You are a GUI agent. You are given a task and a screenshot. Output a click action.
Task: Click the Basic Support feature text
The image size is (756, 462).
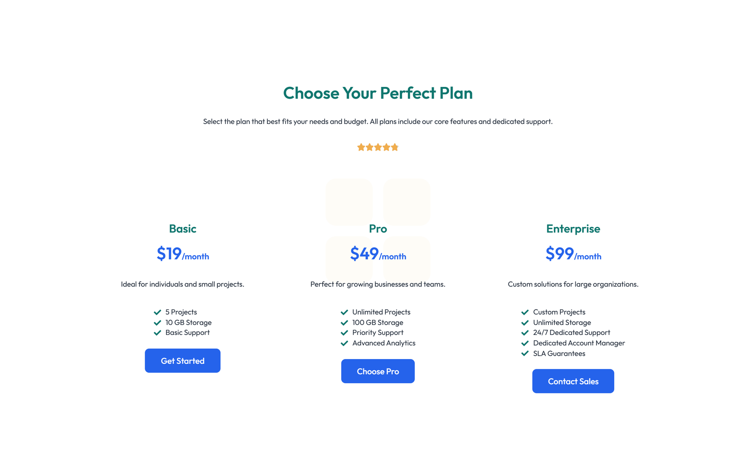(x=187, y=333)
